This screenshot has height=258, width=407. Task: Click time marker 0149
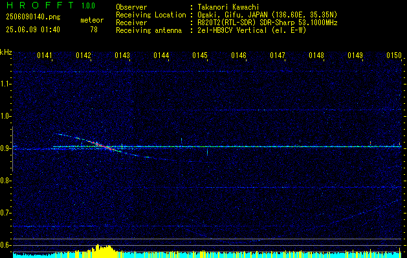[x=355, y=55]
